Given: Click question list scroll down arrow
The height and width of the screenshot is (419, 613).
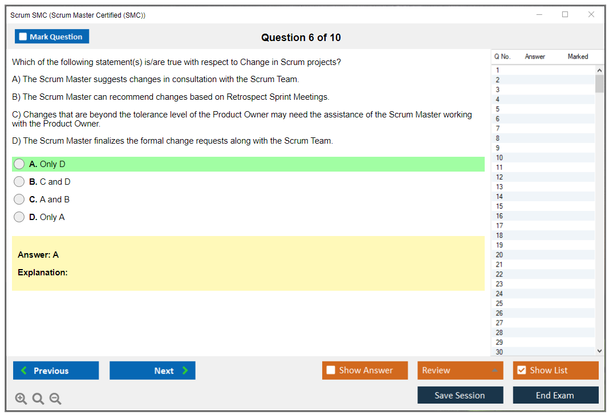Looking at the screenshot, I should point(599,351).
